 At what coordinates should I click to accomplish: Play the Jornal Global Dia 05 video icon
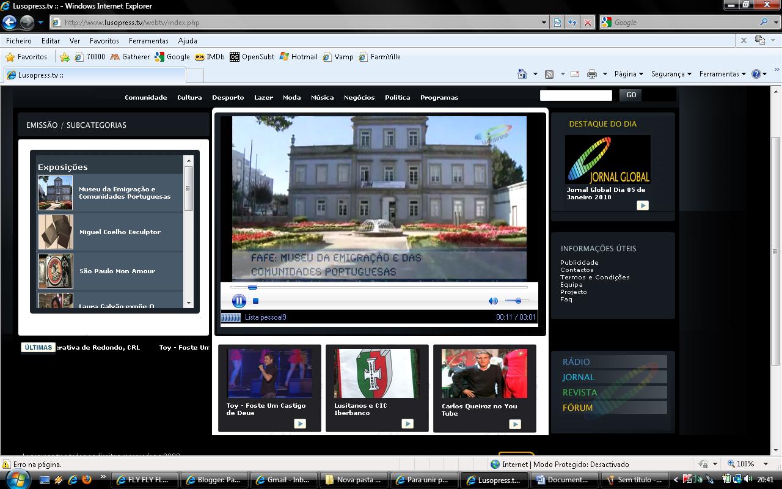643,205
